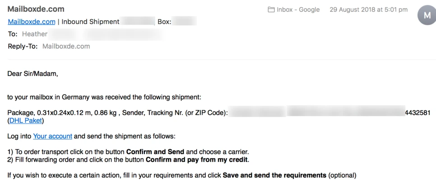436x182 pixels.
Task: Follow the DHL Paket tracking link
Action: [x=26, y=120]
